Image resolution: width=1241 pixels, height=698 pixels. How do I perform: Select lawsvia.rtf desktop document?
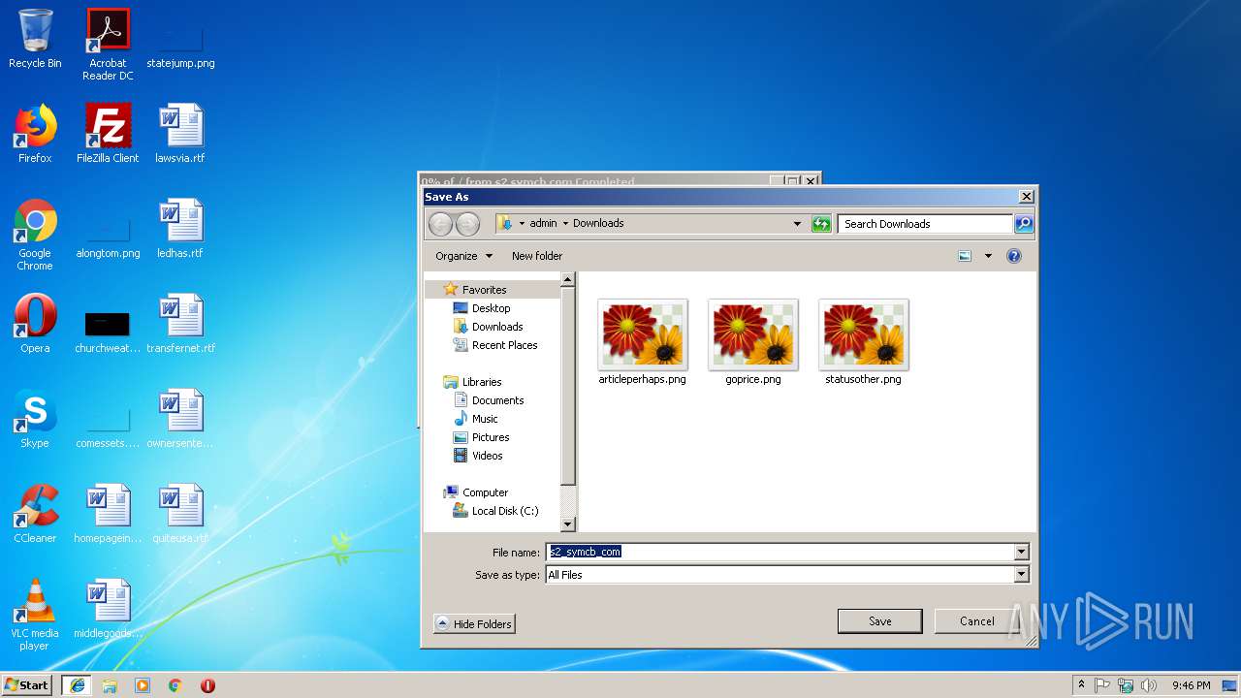(180, 134)
